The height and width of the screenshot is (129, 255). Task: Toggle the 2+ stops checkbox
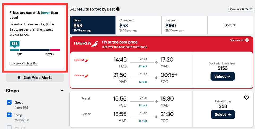click(9, 127)
